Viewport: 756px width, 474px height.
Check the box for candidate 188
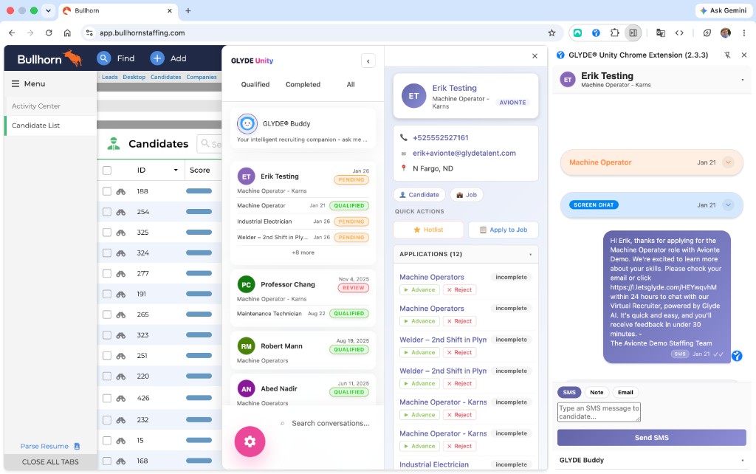tap(107, 191)
